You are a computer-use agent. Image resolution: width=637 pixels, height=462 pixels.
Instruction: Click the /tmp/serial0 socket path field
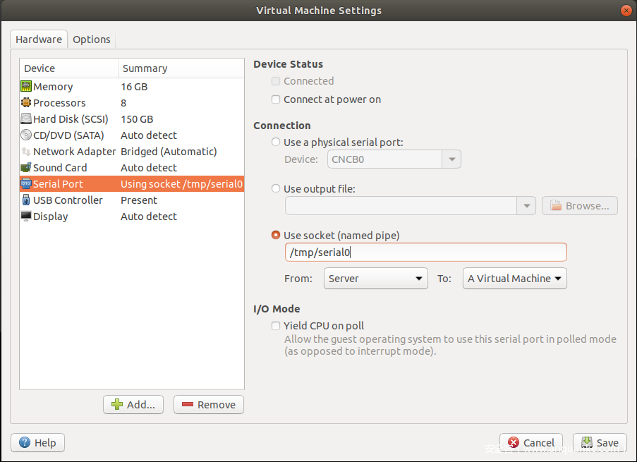click(426, 253)
